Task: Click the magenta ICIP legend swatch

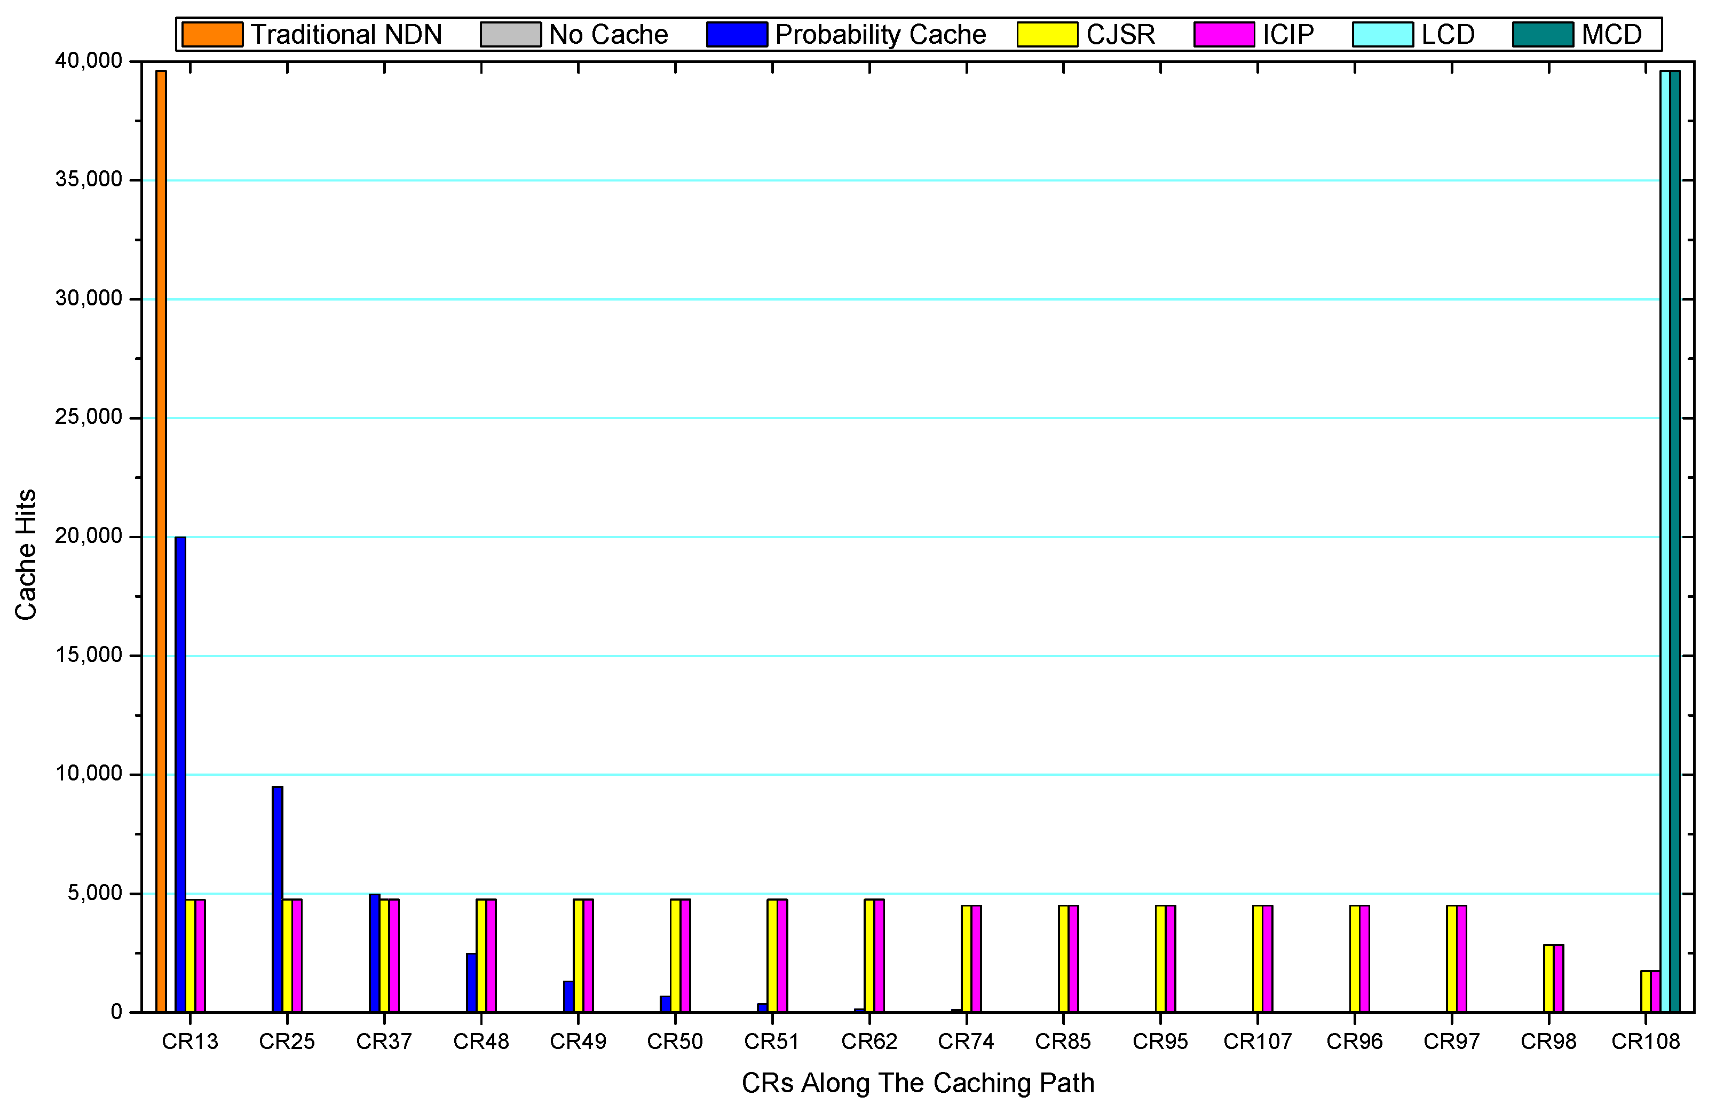Action: (1223, 35)
